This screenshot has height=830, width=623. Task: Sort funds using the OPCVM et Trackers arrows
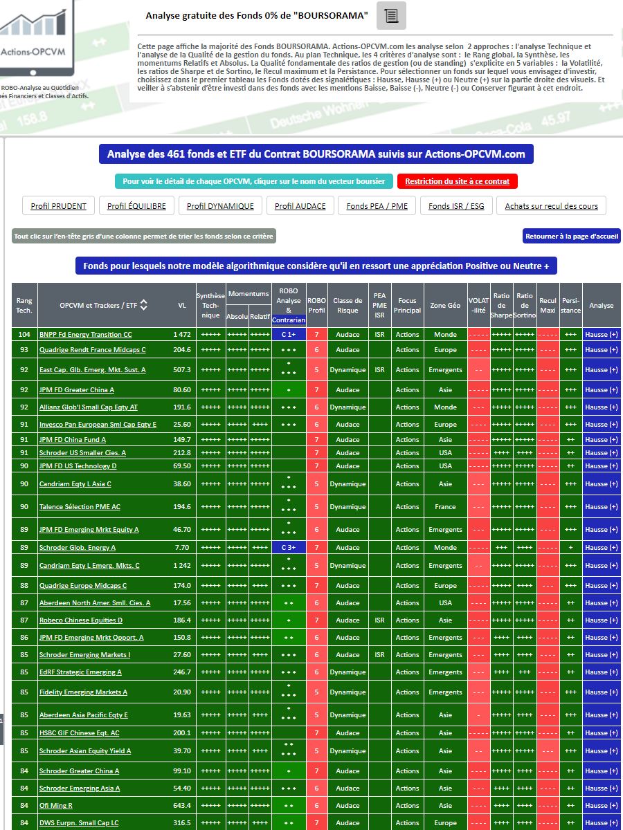(143, 305)
